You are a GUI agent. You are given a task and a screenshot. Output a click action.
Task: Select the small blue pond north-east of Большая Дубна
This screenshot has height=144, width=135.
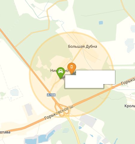tap(101, 23)
